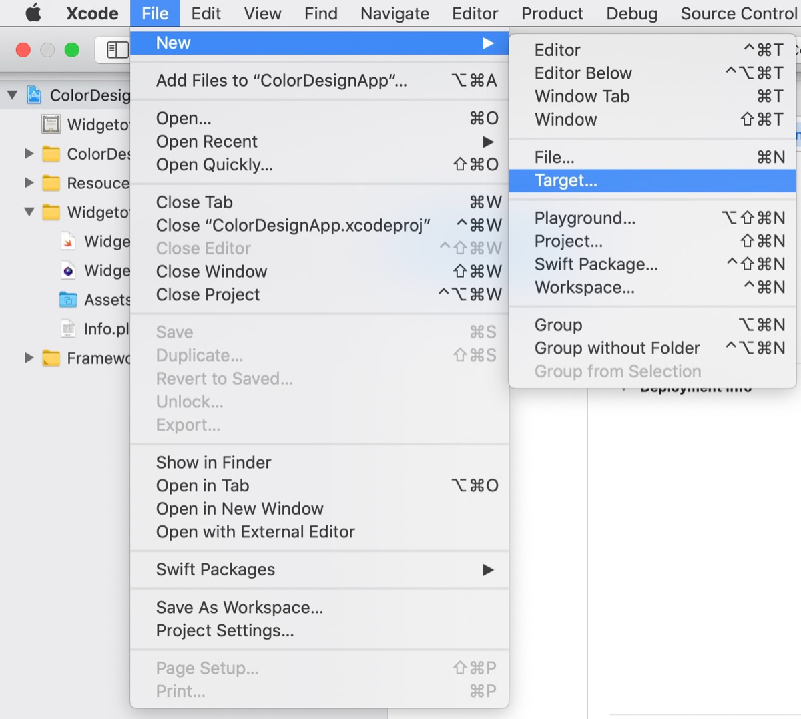Open the Editor menu
This screenshot has width=801, height=719.
point(475,13)
